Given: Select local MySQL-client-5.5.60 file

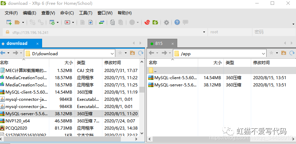Looking at the screenshot, I should coord(69,92).
